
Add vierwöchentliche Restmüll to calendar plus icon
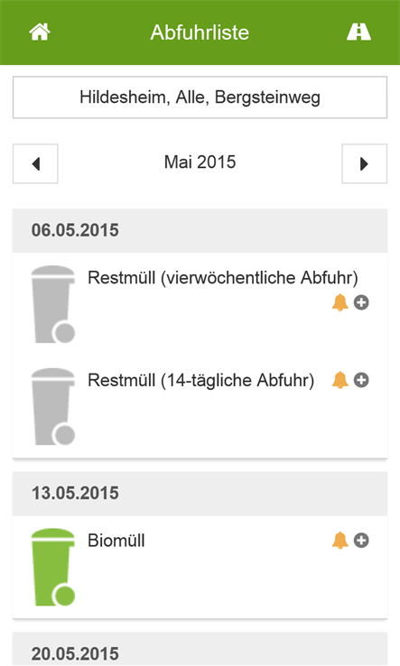click(361, 303)
